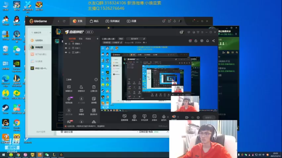The image size is (282, 158).
Task: Click the 操作教学 button
Action: [x=136, y=39]
